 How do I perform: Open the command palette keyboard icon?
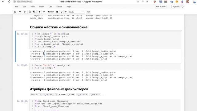tap(88, 12)
